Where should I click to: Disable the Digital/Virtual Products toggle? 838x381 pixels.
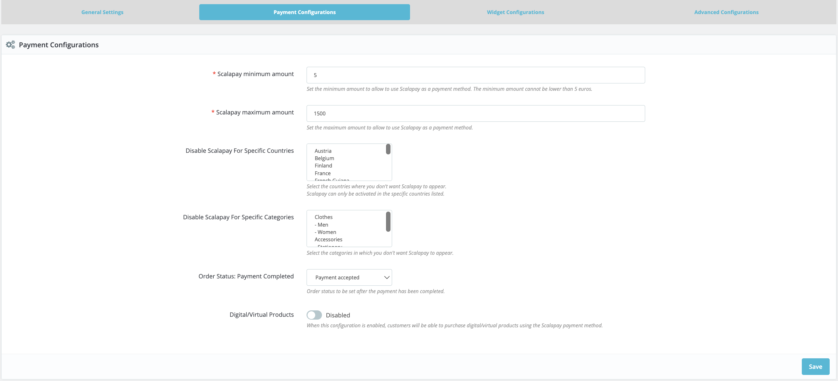pyautogui.click(x=314, y=315)
